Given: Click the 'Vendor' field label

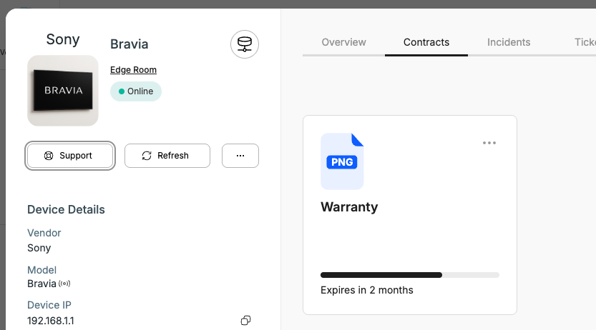Looking at the screenshot, I should coord(44,233).
